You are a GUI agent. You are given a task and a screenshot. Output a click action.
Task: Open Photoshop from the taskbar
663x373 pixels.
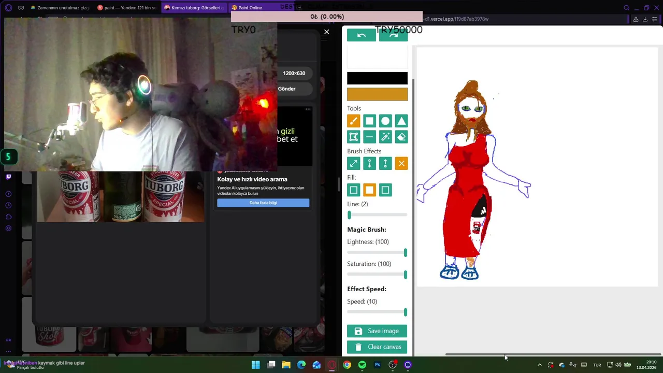click(377, 365)
